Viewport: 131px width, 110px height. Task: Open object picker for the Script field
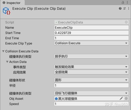(x=126, y=22)
